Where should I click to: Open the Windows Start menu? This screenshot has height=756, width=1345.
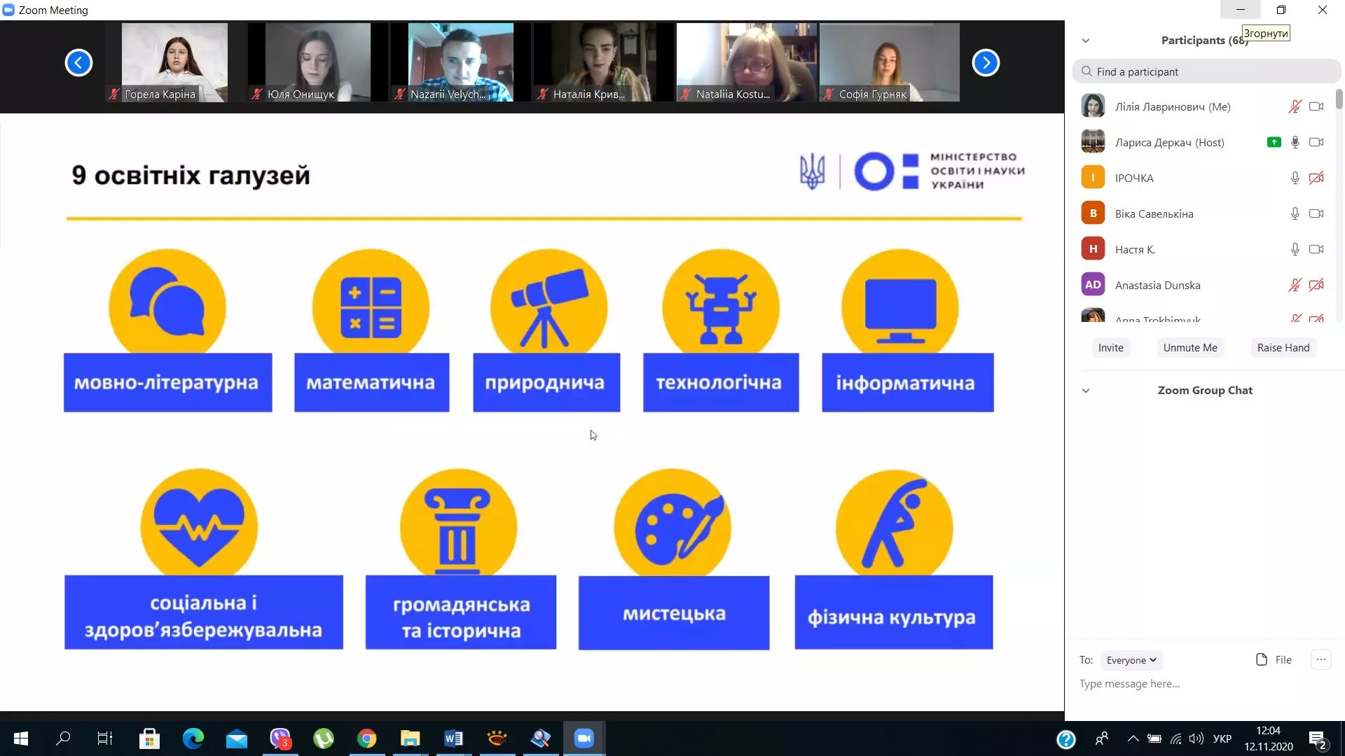pos(20,738)
